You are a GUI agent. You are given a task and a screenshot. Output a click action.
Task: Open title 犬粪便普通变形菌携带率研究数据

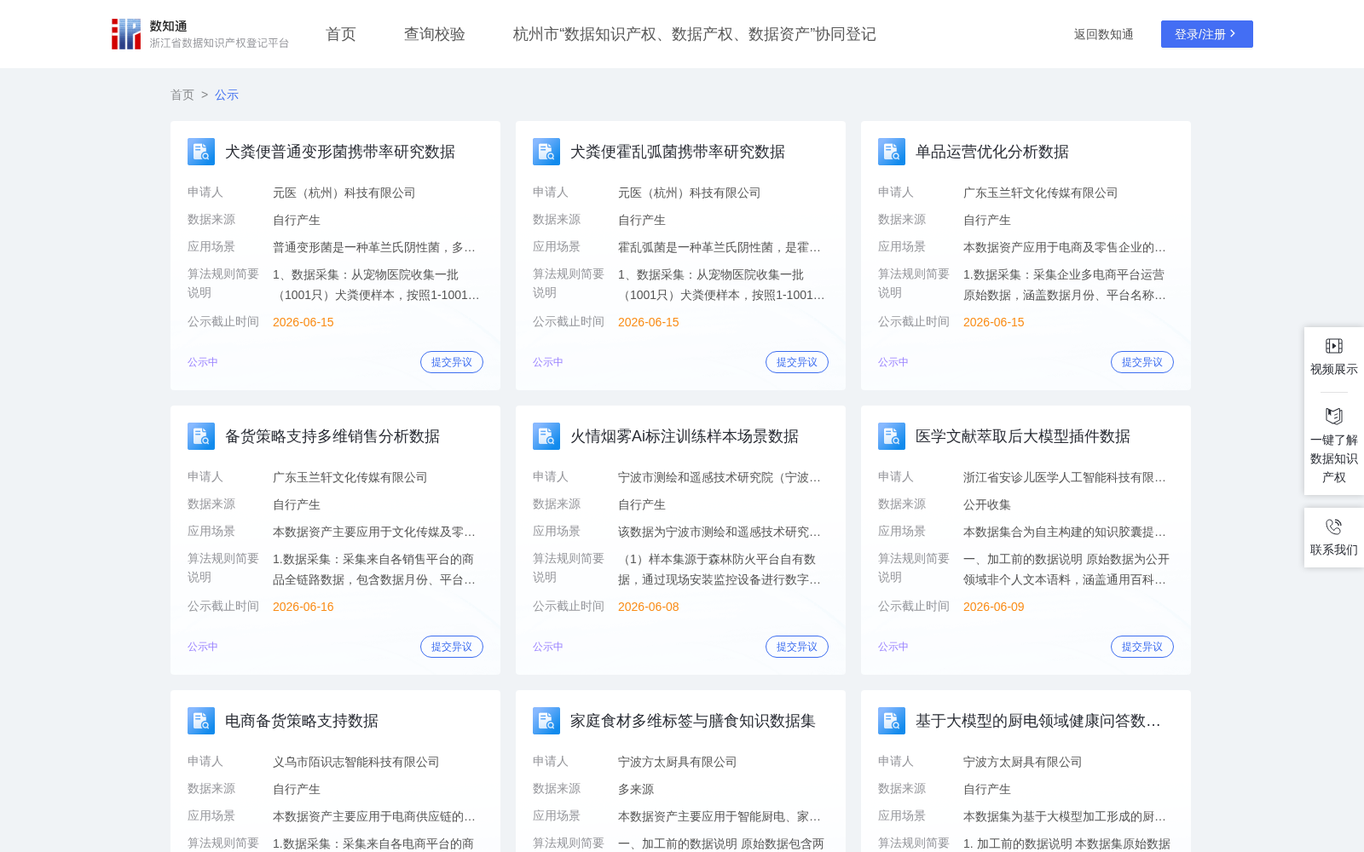pos(340,152)
